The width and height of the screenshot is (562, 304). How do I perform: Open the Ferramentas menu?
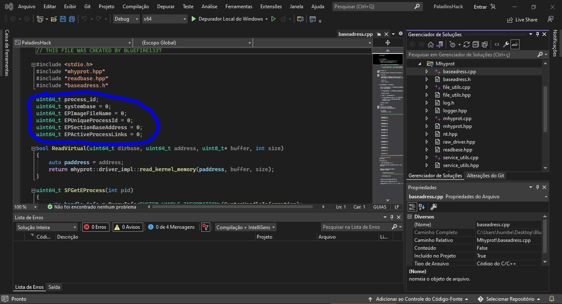coord(239,7)
